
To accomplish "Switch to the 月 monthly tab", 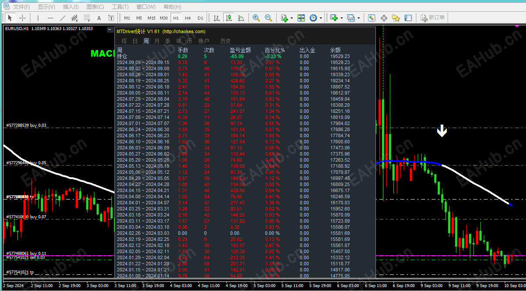I will [157, 41].
